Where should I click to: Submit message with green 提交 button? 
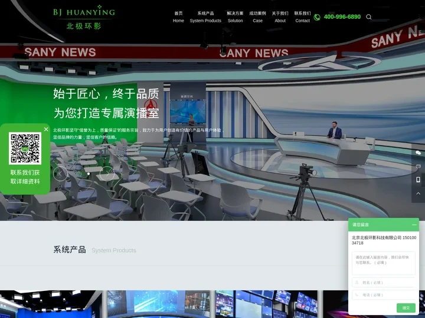[x=406, y=308]
